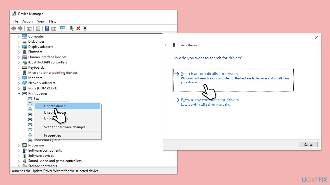Click the Human Interface Devices icon
This screenshot has height=185, width=330.
pos(24,57)
